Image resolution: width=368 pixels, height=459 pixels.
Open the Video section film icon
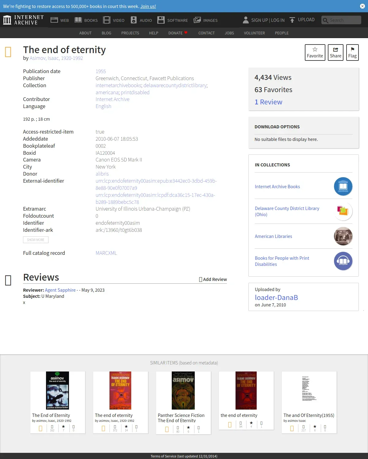coord(106,20)
